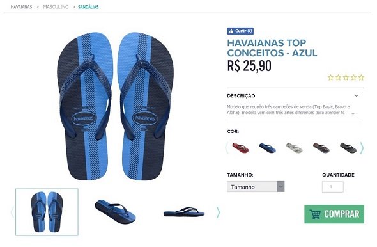Advance thumbnail gallery with right chevron

coord(218,212)
